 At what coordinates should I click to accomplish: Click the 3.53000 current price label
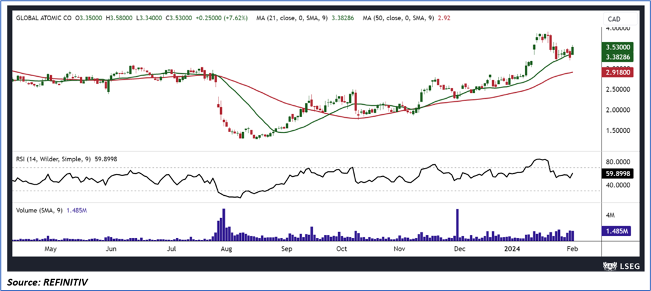616,48
